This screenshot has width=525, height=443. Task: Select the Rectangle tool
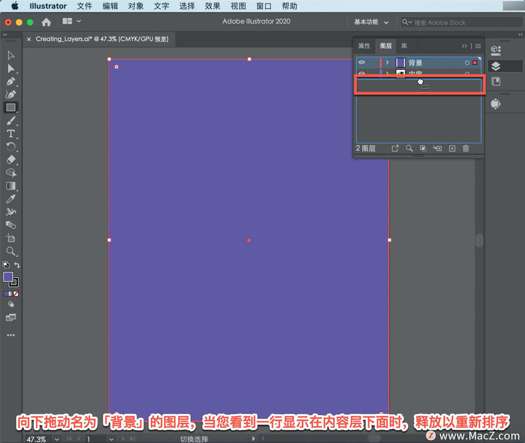tap(11, 107)
